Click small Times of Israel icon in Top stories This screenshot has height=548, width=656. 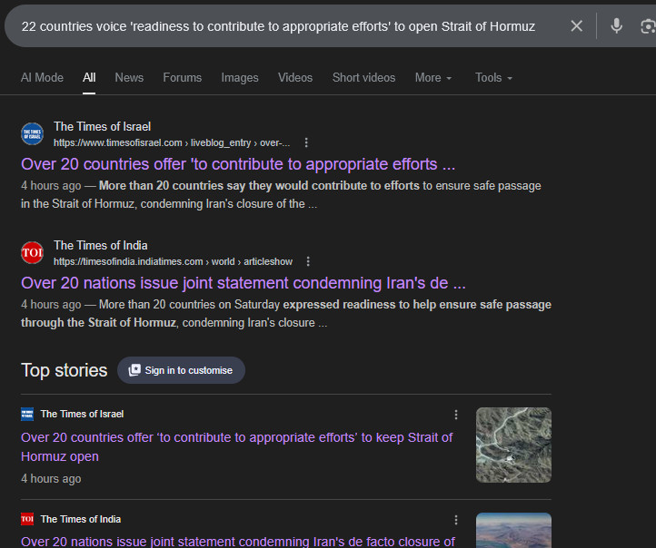pyautogui.click(x=27, y=414)
